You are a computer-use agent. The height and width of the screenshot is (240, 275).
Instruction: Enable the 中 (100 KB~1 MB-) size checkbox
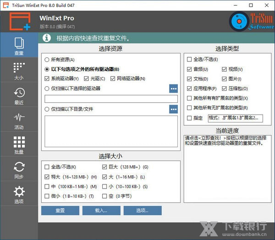click(x=47, y=186)
